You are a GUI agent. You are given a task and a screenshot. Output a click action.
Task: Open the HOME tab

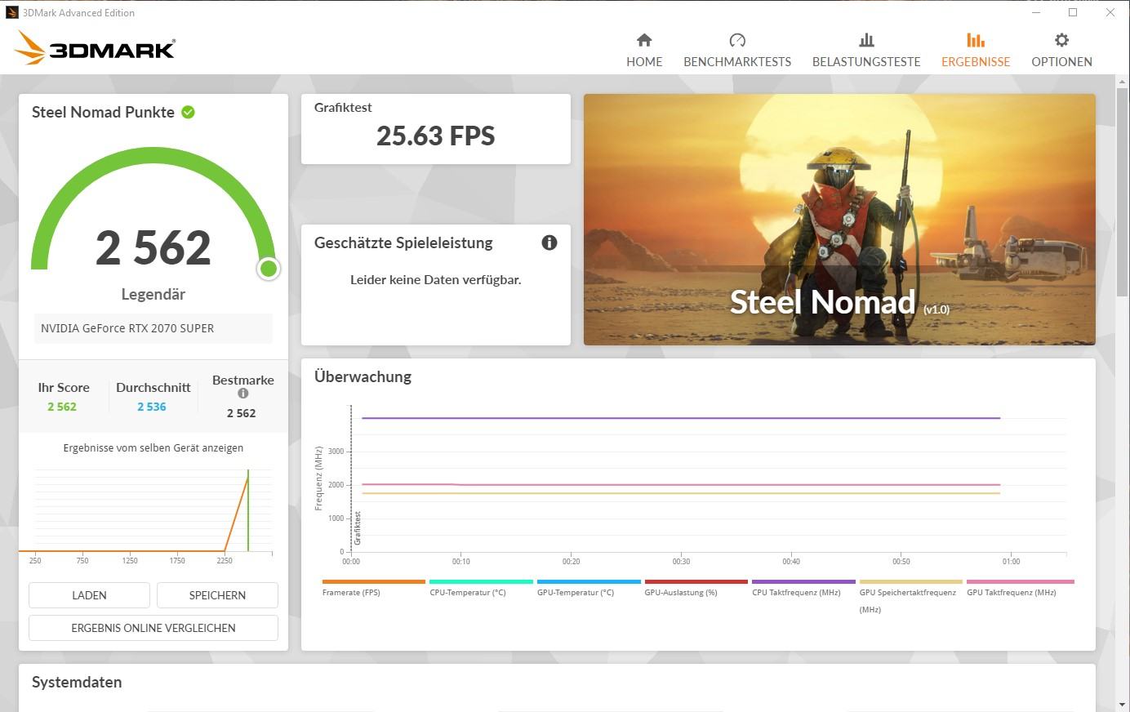click(x=644, y=51)
